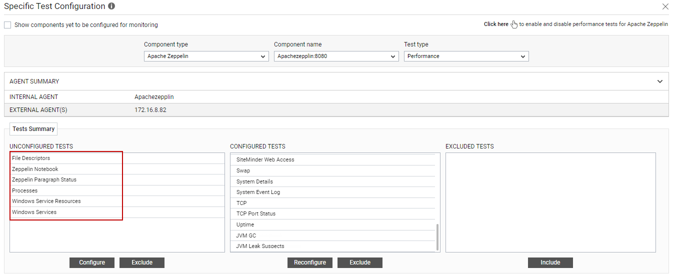The width and height of the screenshot is (673, 276).
Task: Select JVM Leak Suspects test
Action: [333, 246]
